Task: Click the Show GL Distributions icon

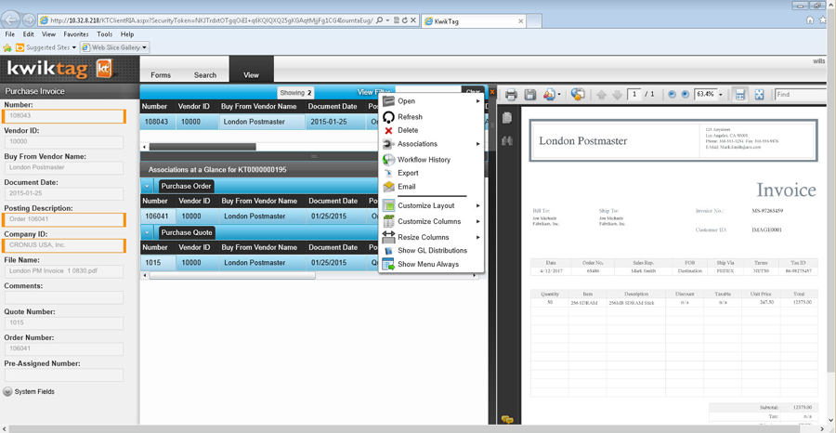Action: click(x=388, y=251)
